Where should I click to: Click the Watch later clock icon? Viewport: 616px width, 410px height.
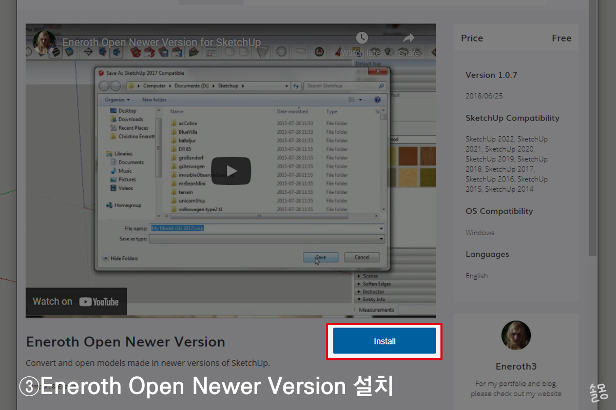pos(362,38)
